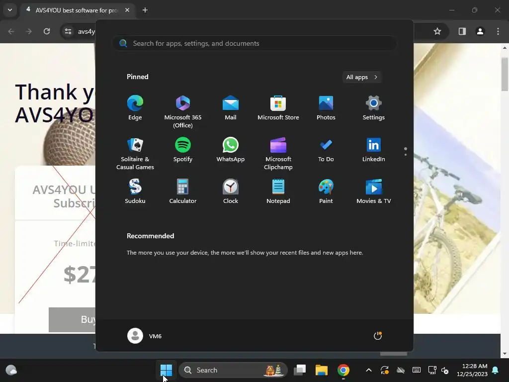509x382 pixels.
Task: Click the taskbar Search box
Action: 233,370
